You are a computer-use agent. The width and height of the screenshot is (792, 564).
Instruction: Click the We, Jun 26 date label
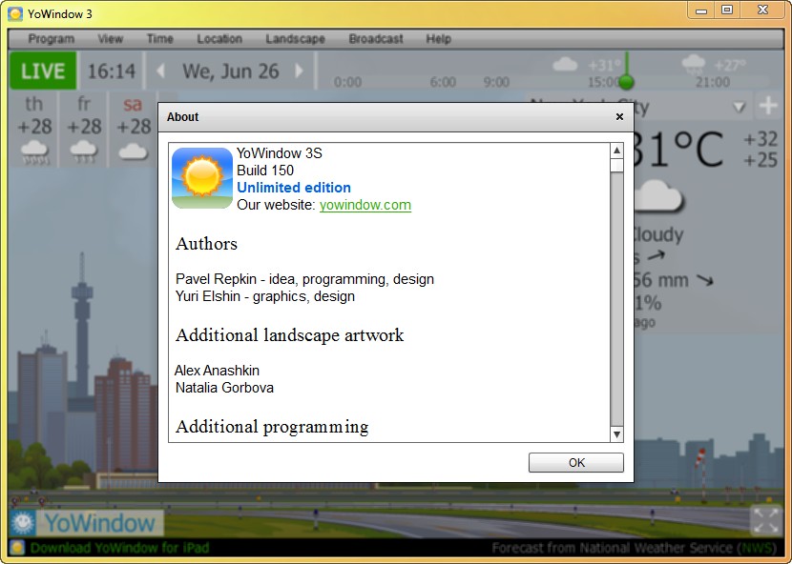coord(230,71)
